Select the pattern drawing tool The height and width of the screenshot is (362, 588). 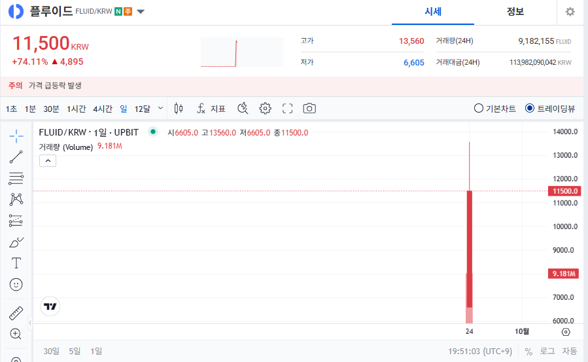coord(16,199)
